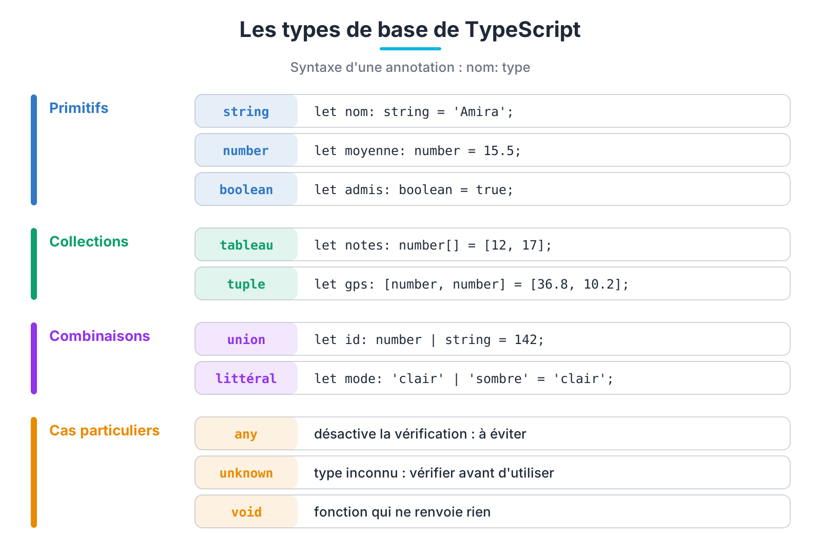Click 'fonction qui ne renvoie rien'
The height and width of the screenshot is (534, 821).
click(402, 512)
